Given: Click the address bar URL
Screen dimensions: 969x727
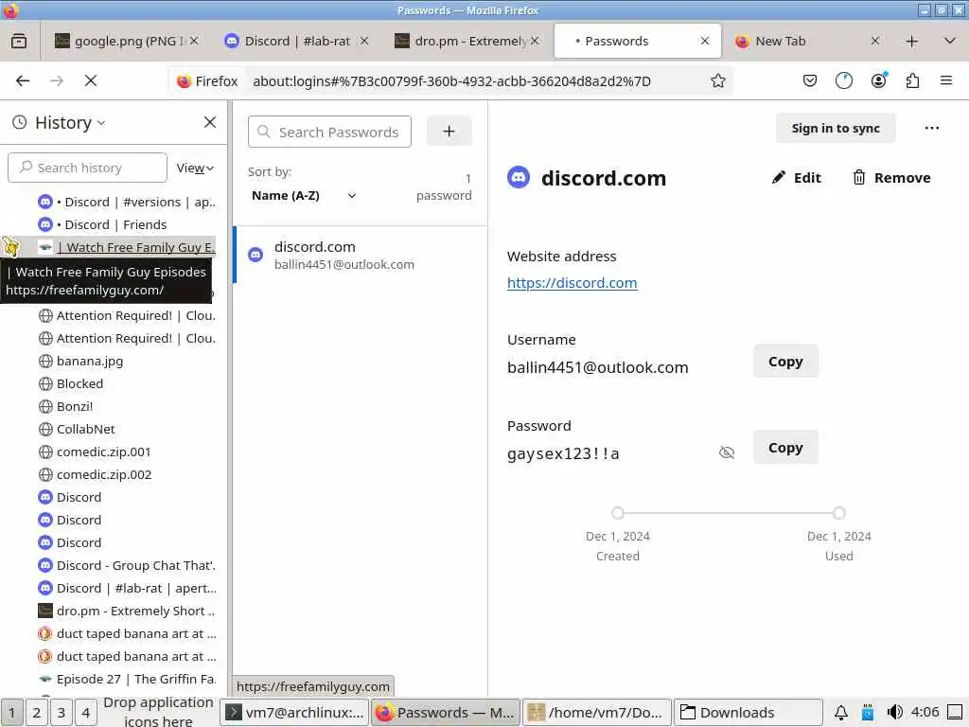Looking at the screenshot, I should 451,81.
